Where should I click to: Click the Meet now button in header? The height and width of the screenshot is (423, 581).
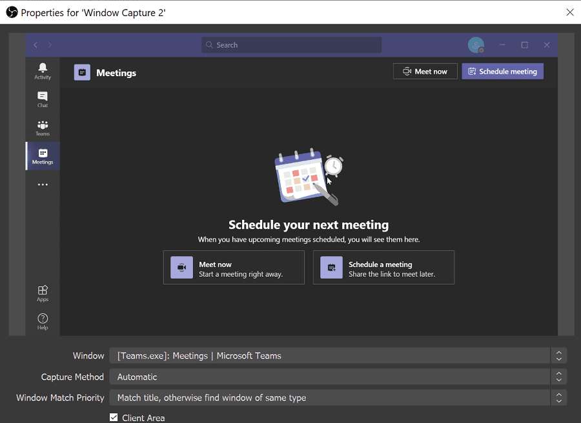click(x=425, y=72)
